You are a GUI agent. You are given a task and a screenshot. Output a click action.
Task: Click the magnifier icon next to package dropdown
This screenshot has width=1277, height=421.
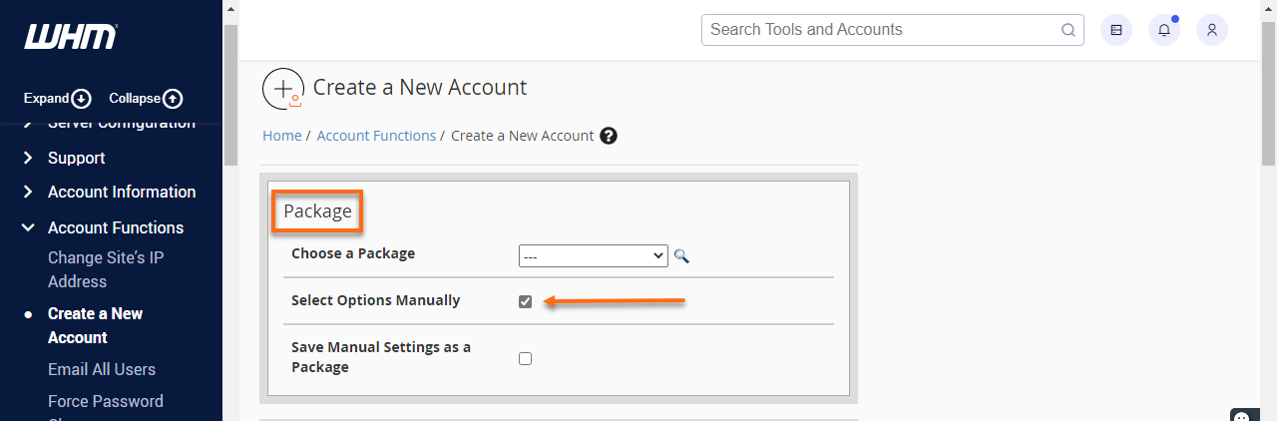pyautogui.click(x=681, y=256)
